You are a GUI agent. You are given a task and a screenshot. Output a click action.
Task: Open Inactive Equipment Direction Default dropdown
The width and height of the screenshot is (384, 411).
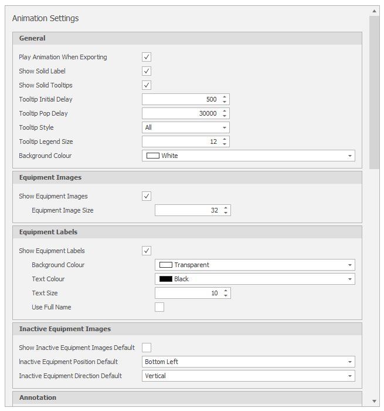pos(249,376)
